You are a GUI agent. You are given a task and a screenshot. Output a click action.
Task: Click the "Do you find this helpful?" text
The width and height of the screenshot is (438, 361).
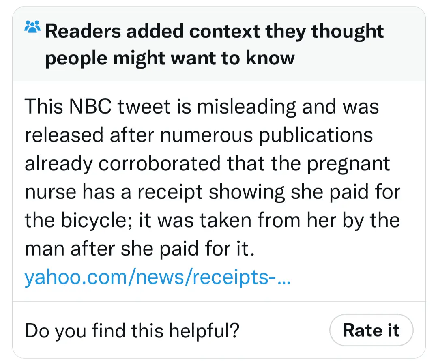click(x=132, y=331)
